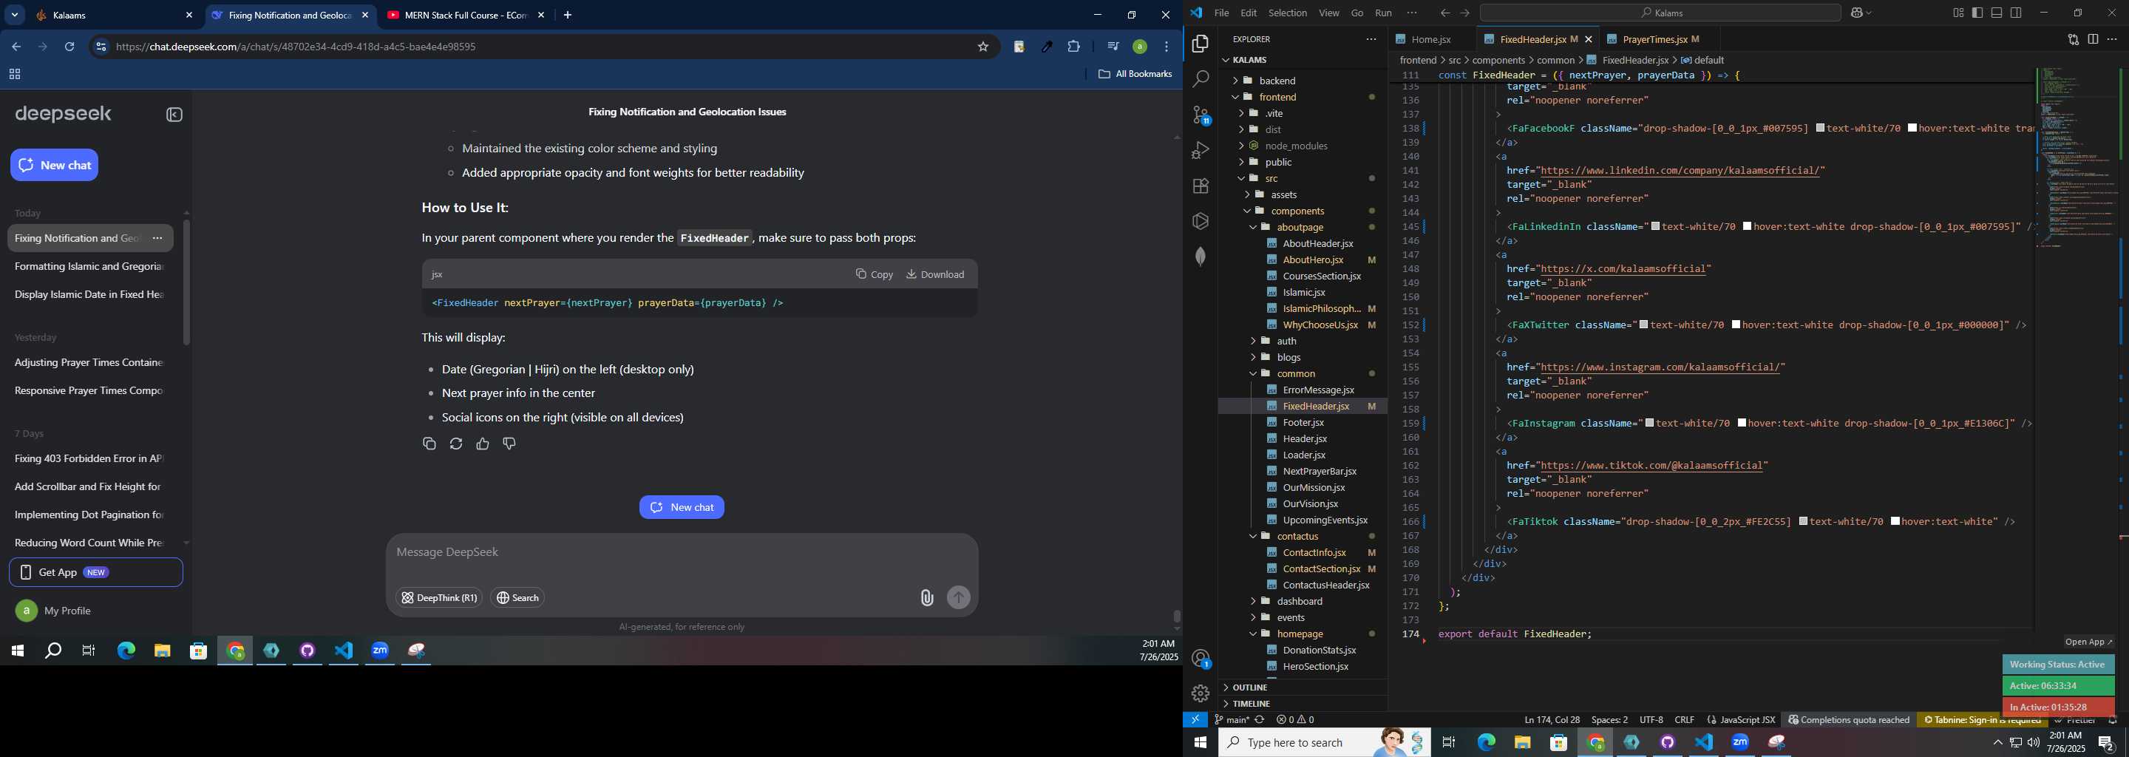The width and height of the screenshot is (2129, 757).
Task: Open File Explorer from bottom taskbar
Action: click(1522, 742)
